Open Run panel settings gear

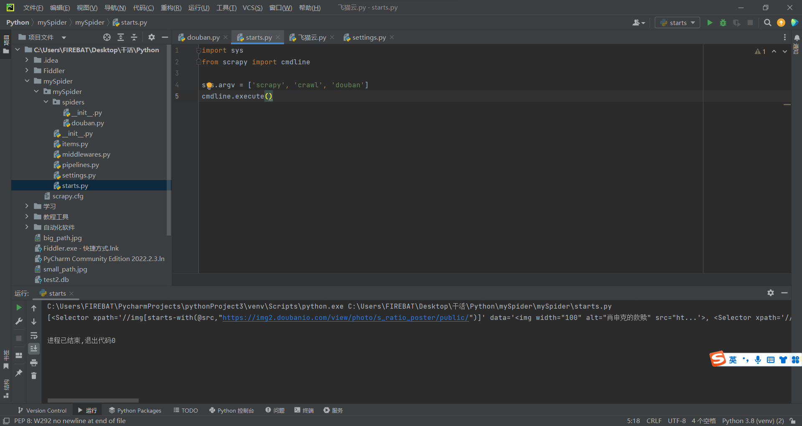pyautogui.click(x=771, y=293)
